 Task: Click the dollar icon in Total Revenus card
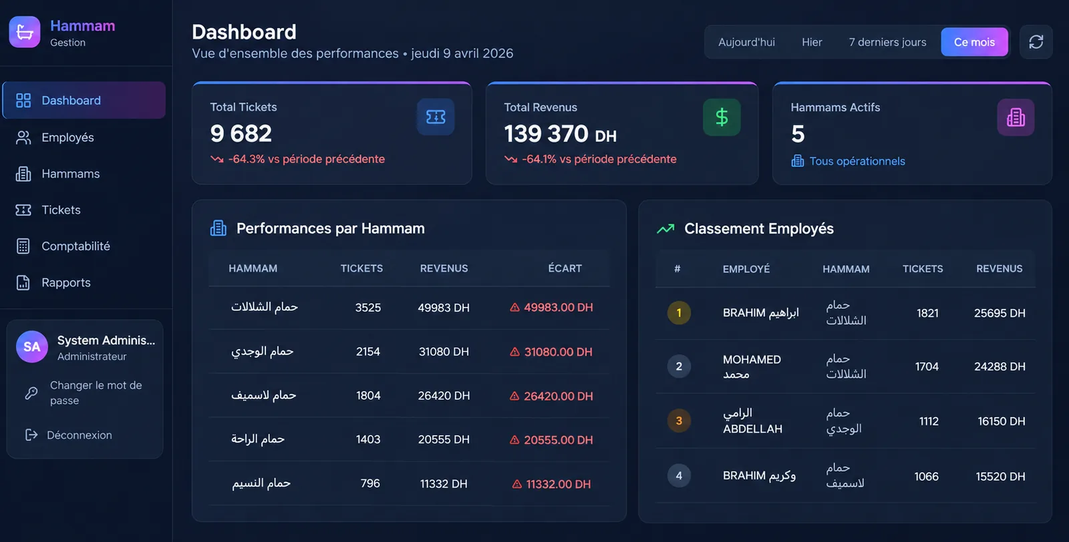pos(722,117)
